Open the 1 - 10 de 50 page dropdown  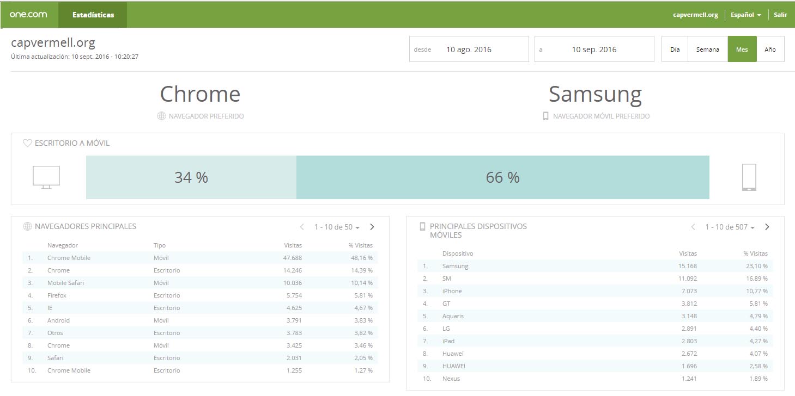[x=337, y=227]
